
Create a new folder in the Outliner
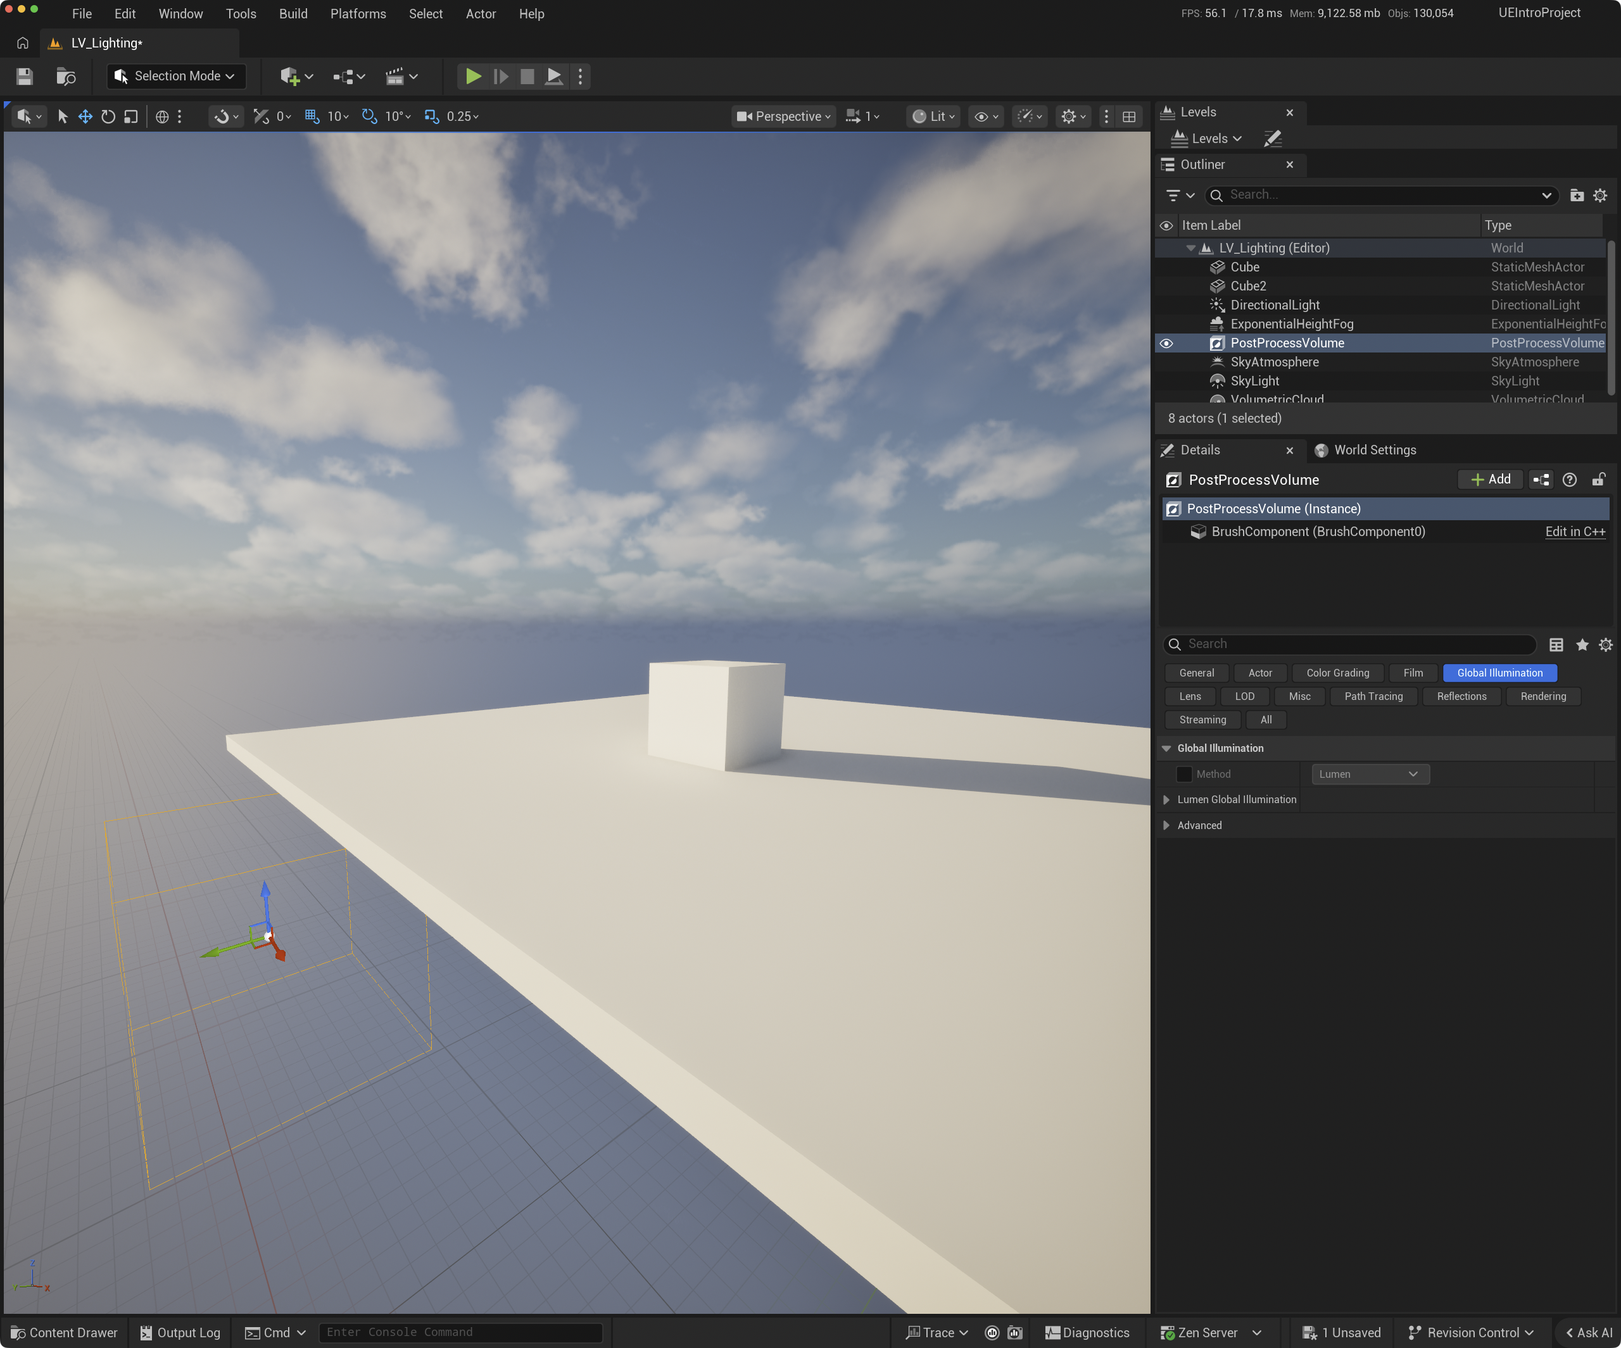pos(1577,195)
